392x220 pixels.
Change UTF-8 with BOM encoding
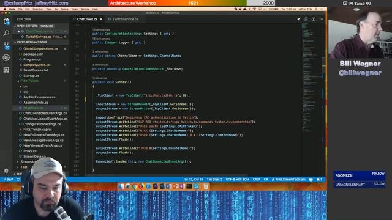(237, 179)
